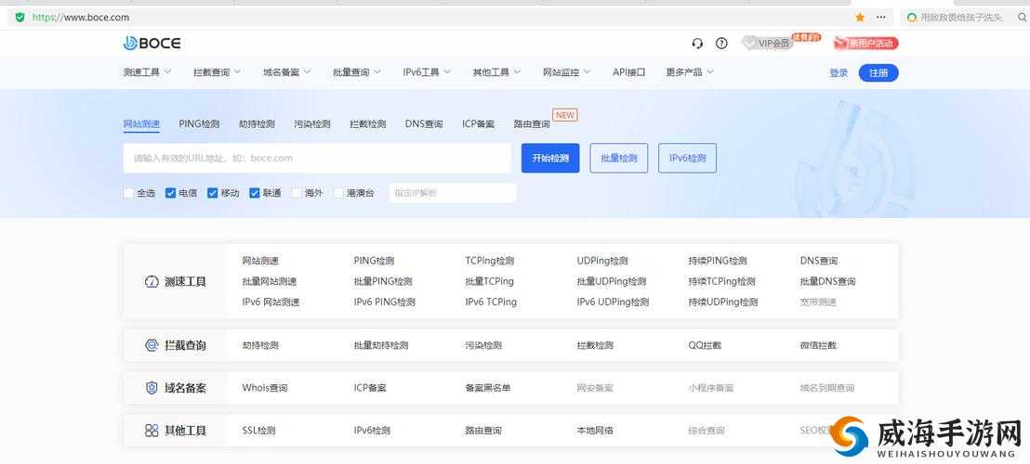Image resolution: width=1030 pixels, height=464 pixels.
Task: Open the SSL检测 link
Action: point(258,431)
